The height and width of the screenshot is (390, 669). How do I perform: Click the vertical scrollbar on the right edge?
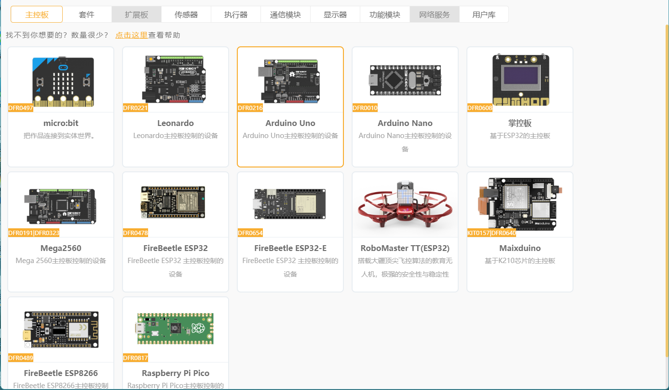(x=667, y=193)
